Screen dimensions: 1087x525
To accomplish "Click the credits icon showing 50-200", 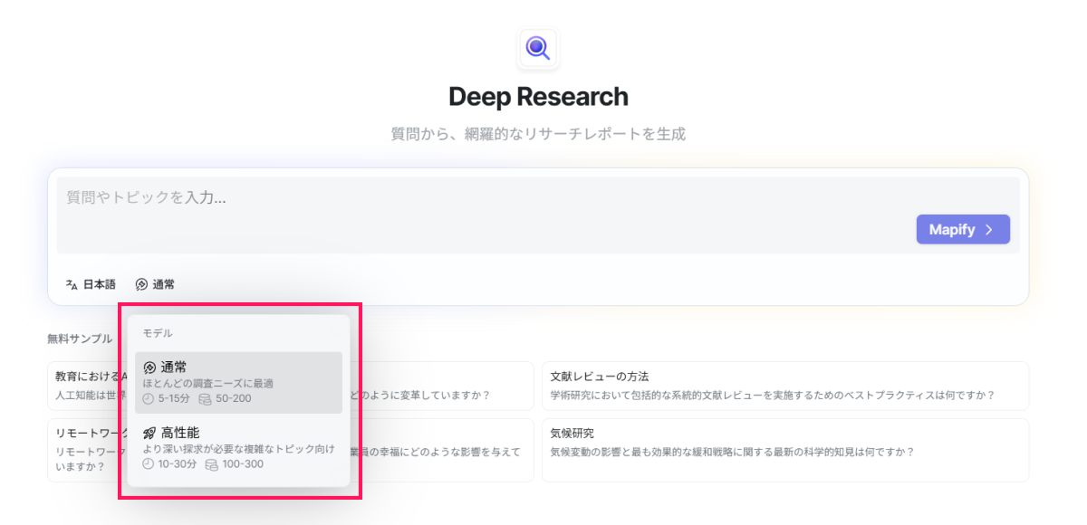I will (x=205, y=398).
